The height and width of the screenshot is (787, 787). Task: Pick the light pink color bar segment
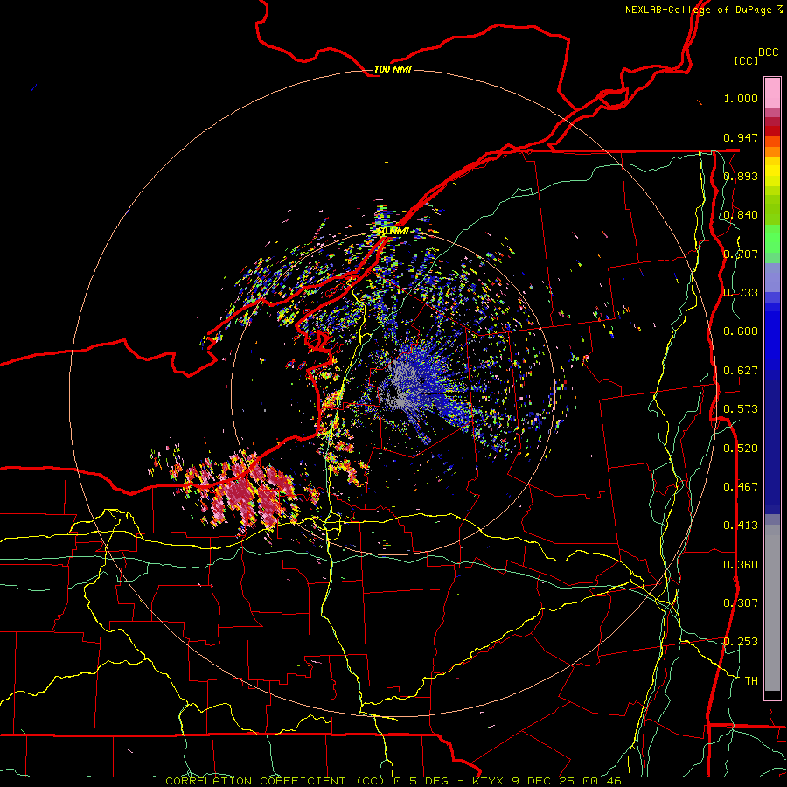coord(772,93)
